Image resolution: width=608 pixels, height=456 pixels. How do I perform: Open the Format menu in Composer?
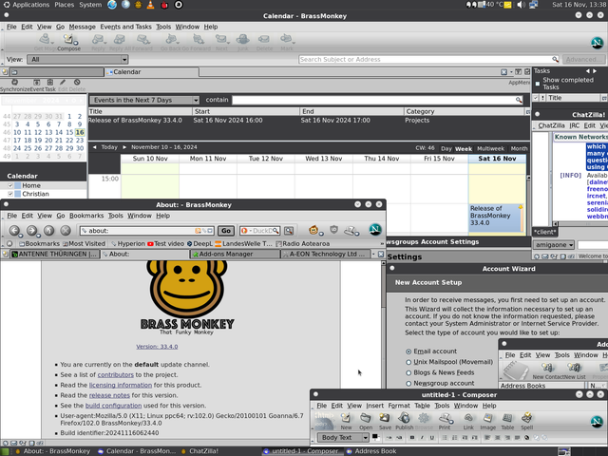399,406
